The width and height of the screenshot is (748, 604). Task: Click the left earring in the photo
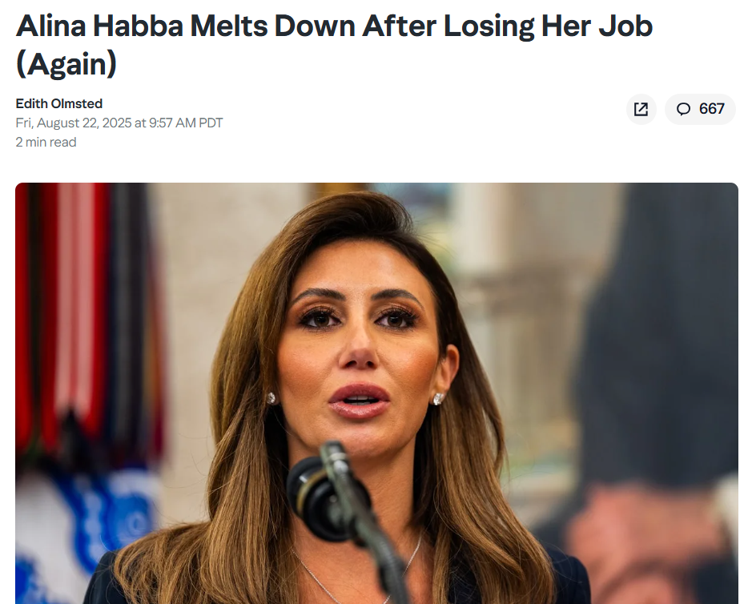271,398
